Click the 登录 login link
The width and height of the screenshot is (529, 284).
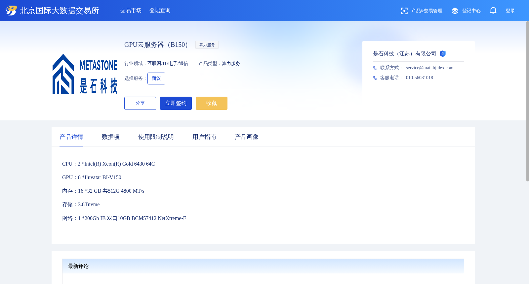[x=510, y=11]
